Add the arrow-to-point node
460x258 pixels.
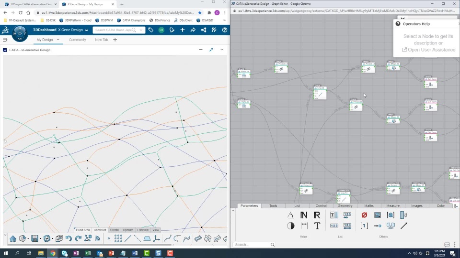378,226
